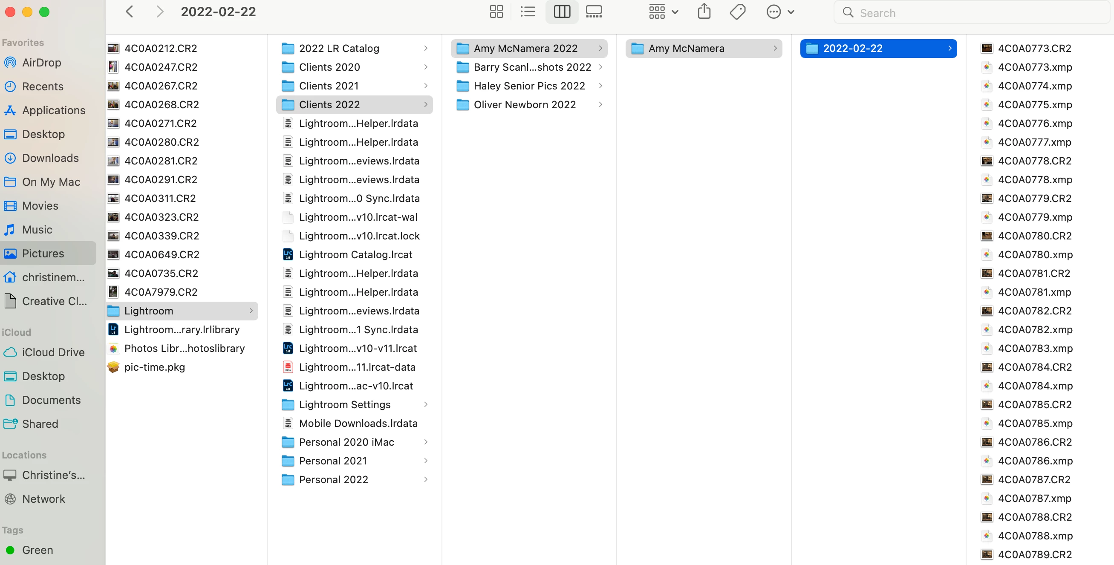This screenshot has height=565, width=1114.
Task: Select pic-time.pkg package file
Action: (x=154, y=366)
